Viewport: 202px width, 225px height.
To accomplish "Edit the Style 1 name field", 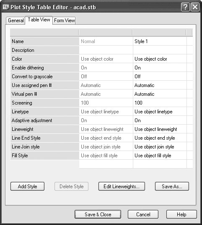I will point(160,41).
